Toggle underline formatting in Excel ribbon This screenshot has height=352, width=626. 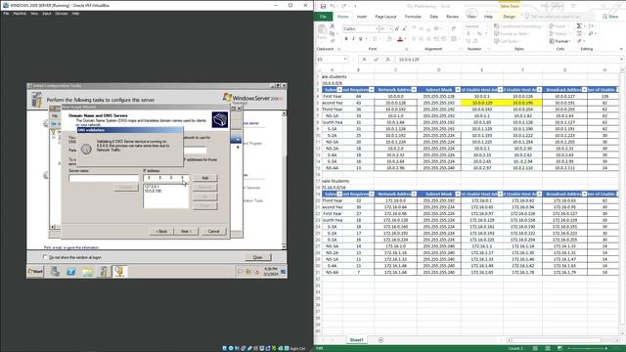pyautogui.click(x=360, y=39)
